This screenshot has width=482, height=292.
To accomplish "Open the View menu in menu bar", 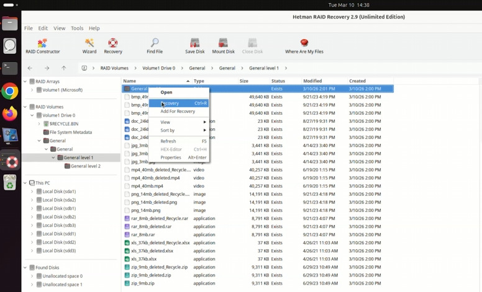I will point(60,29).
